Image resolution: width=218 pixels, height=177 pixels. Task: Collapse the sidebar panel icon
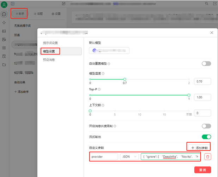[x=12, y=4]
